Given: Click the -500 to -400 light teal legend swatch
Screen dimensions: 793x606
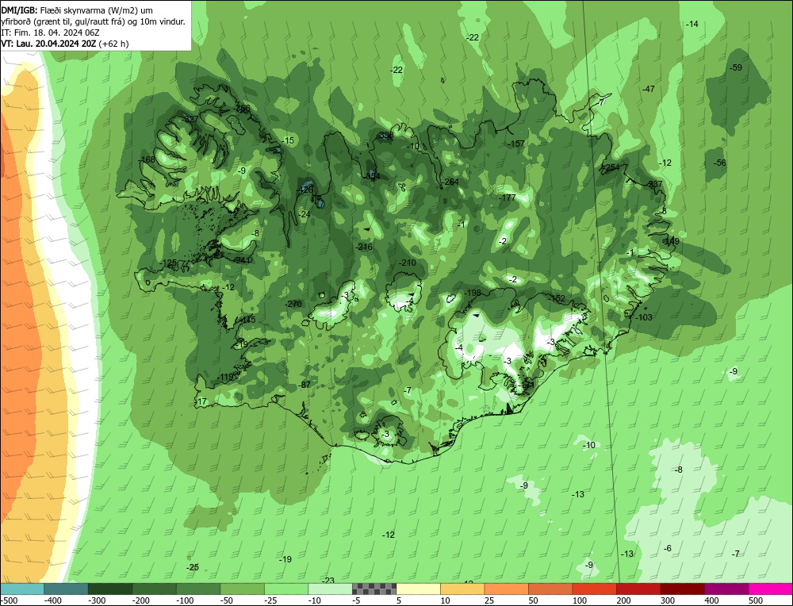Looking at the screenshot, I should [22, 589].
